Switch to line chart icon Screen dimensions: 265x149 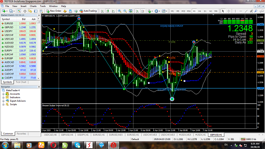tap(113, 11)
